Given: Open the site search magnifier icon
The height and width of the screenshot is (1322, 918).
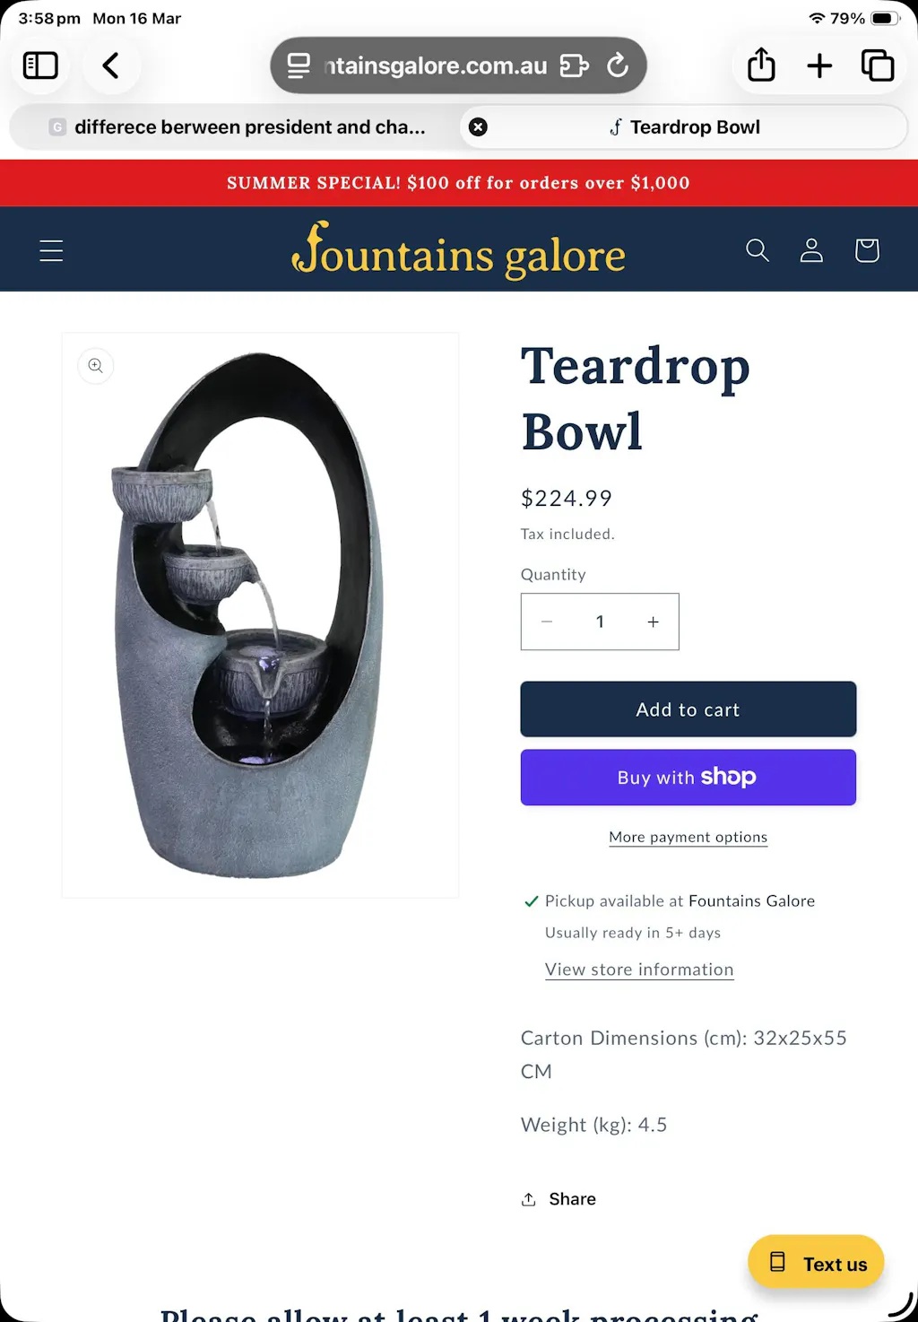Looking at the screenshot, I should [x=758, y=250].
